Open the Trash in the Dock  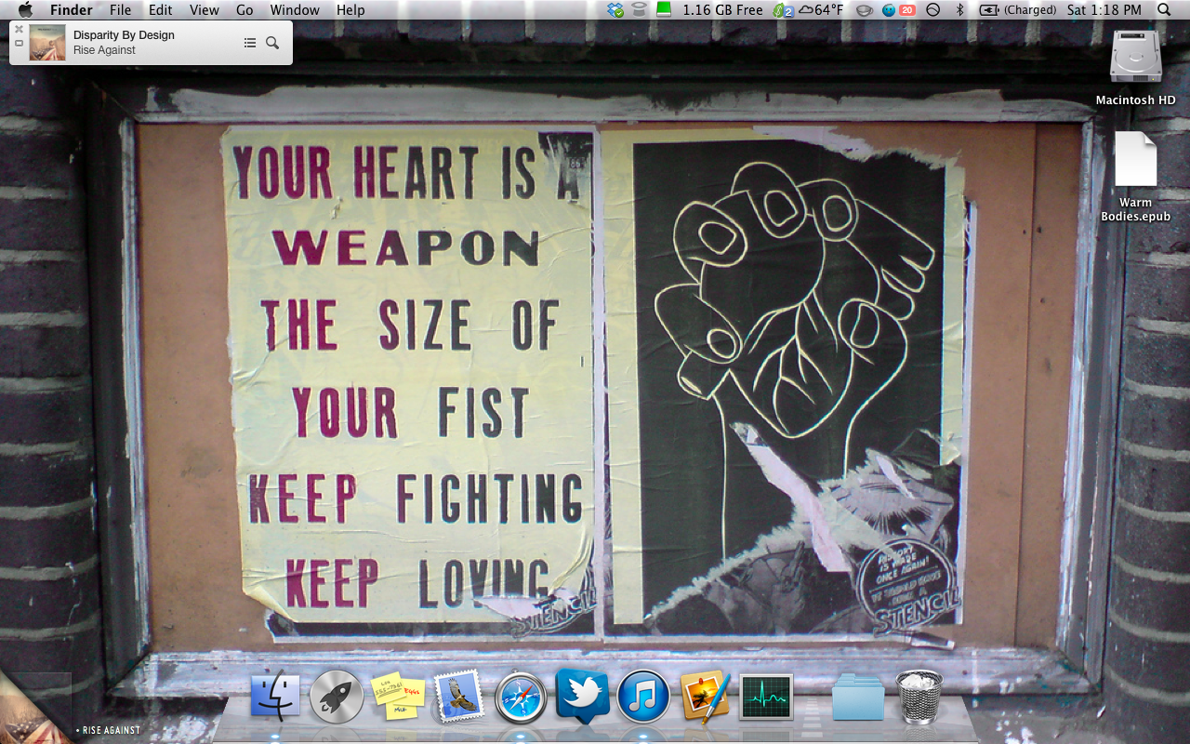pos(919,697)
